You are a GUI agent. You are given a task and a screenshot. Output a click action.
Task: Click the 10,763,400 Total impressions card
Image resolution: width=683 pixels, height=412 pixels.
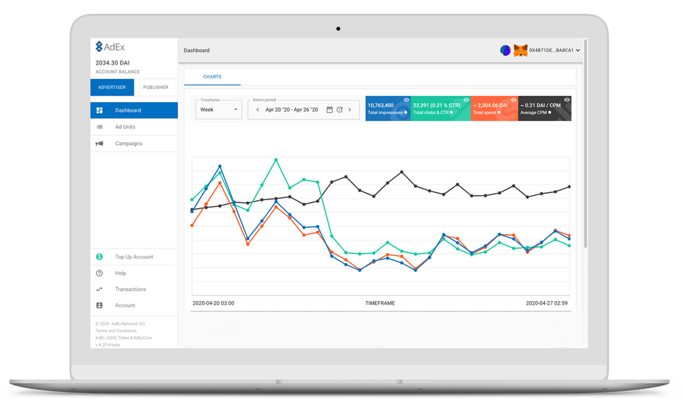tap(388, 108)
